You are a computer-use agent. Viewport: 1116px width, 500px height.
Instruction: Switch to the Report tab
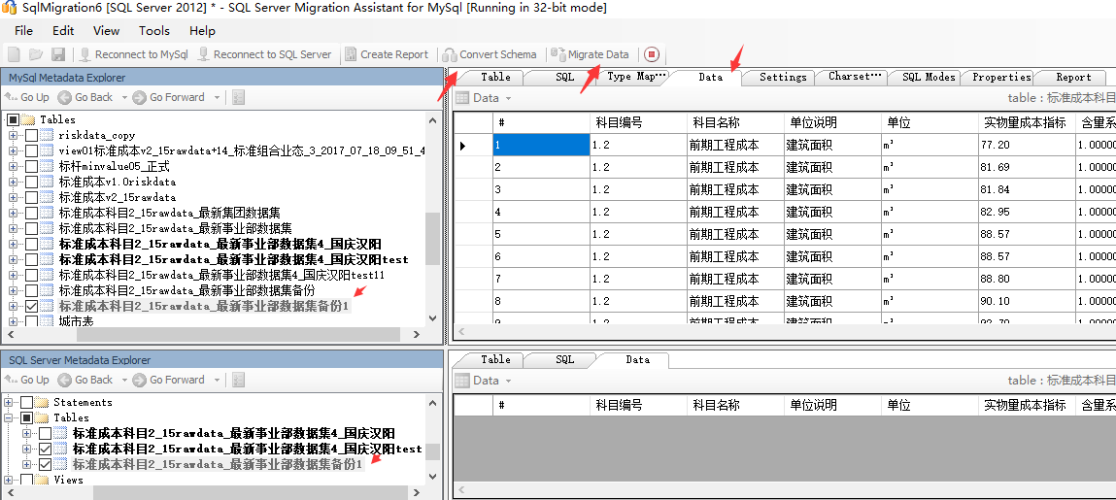tap(1072, 77)
